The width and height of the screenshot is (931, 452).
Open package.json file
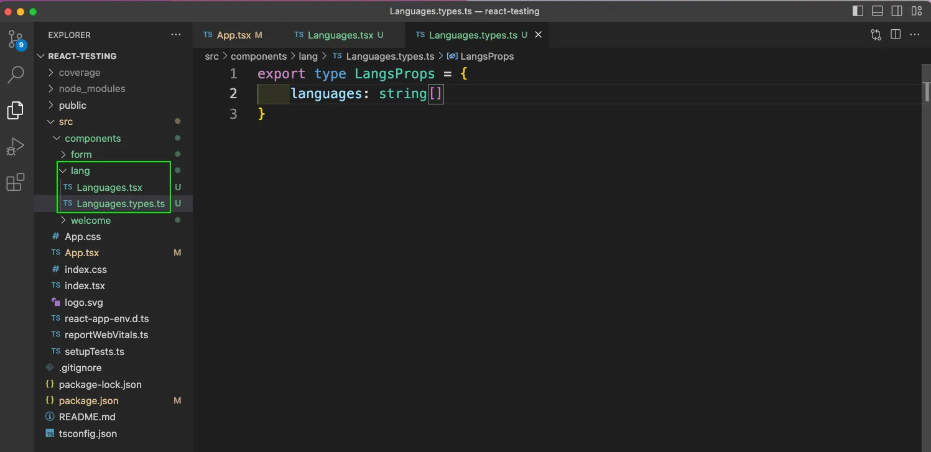113,401
